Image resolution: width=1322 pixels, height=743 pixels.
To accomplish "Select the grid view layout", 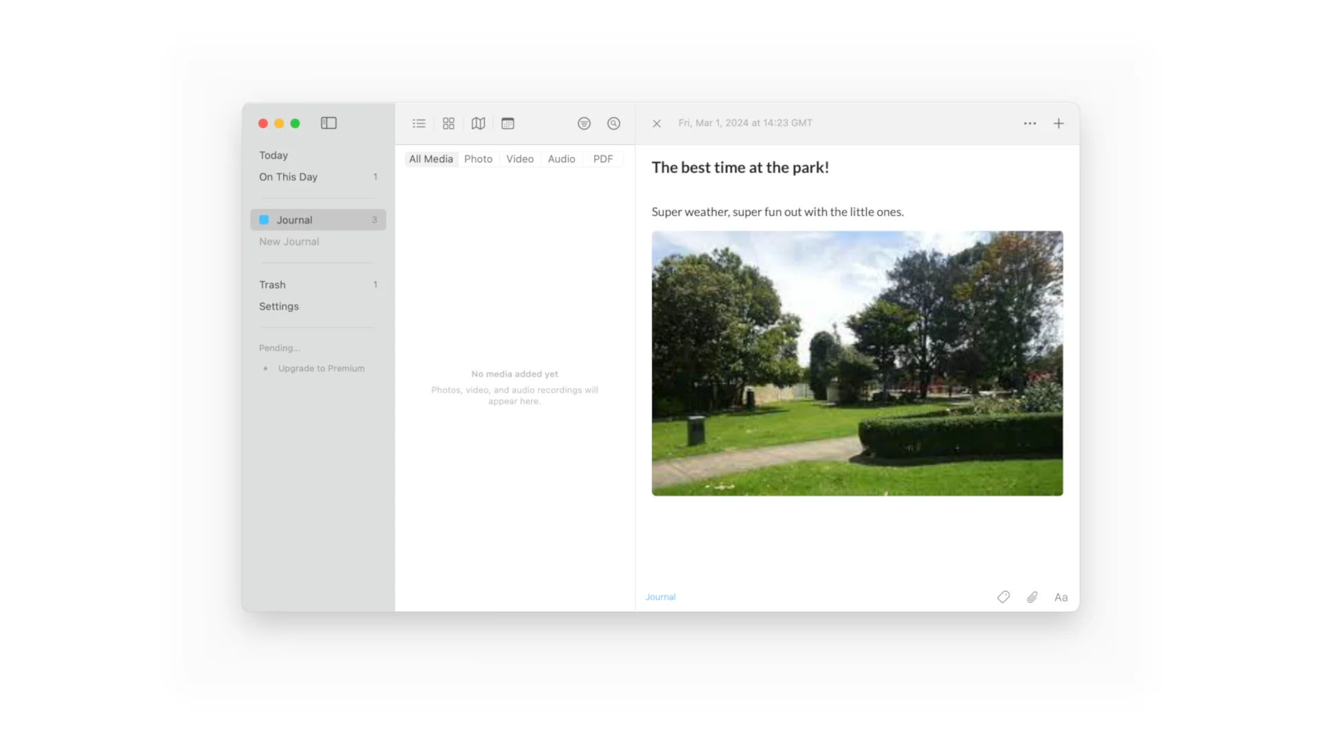I will click(x=448, y=123).
